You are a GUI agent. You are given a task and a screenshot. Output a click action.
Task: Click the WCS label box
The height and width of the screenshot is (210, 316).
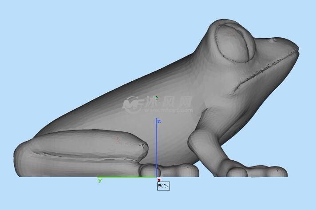163,186
